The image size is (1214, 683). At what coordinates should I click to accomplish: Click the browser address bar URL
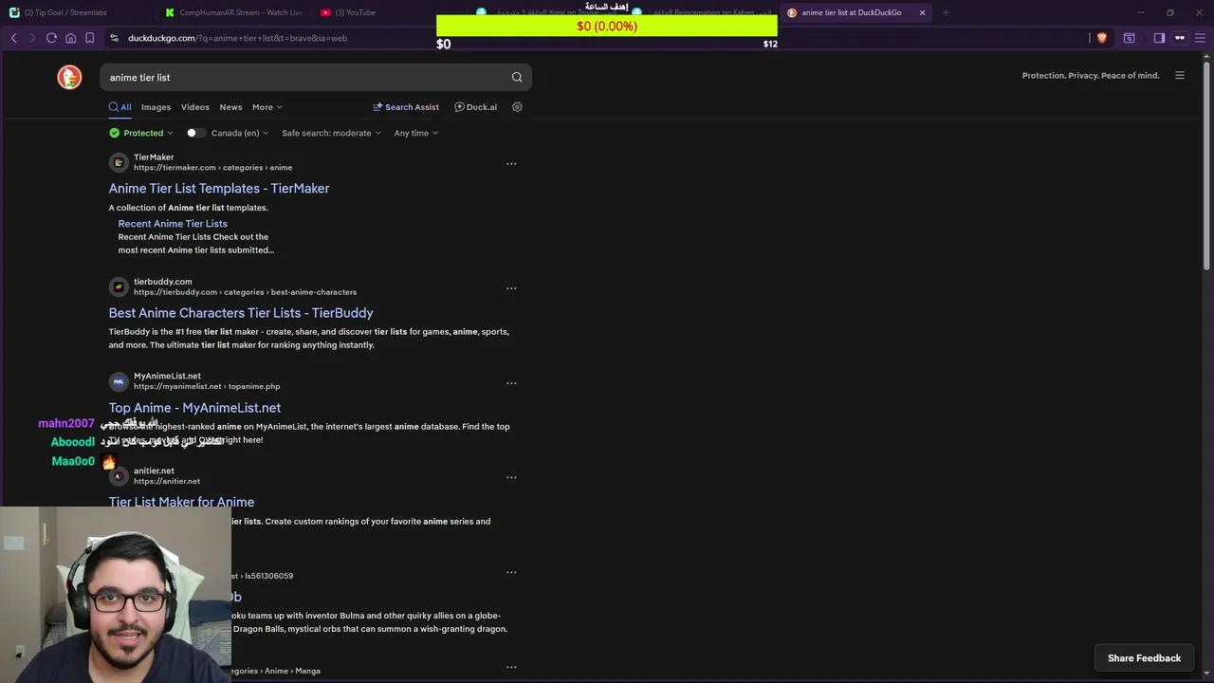[x=237, y=38]
